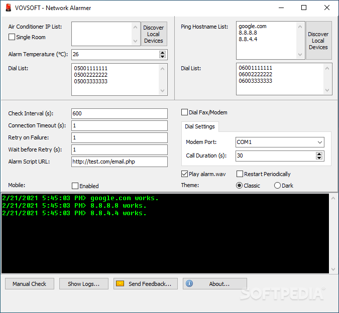This screenshot has width=339, height=313.
Task: Click the Manual Check button
Action: [x=30, y=283]
